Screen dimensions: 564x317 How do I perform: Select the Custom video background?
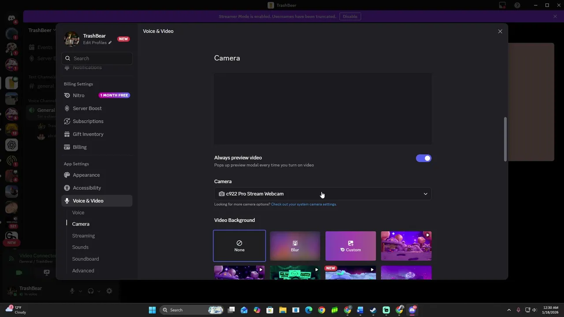pos(350,246)
